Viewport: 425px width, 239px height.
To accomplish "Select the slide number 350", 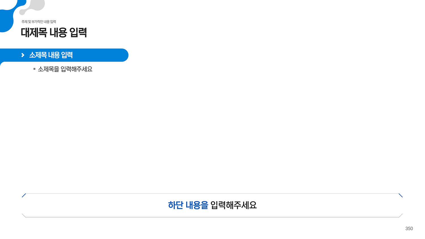I will (x=409, y=229).
